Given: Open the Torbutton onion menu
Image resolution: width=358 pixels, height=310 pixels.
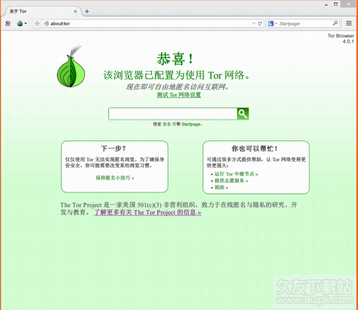Looking at the screenshot, I should pos(22,23).
